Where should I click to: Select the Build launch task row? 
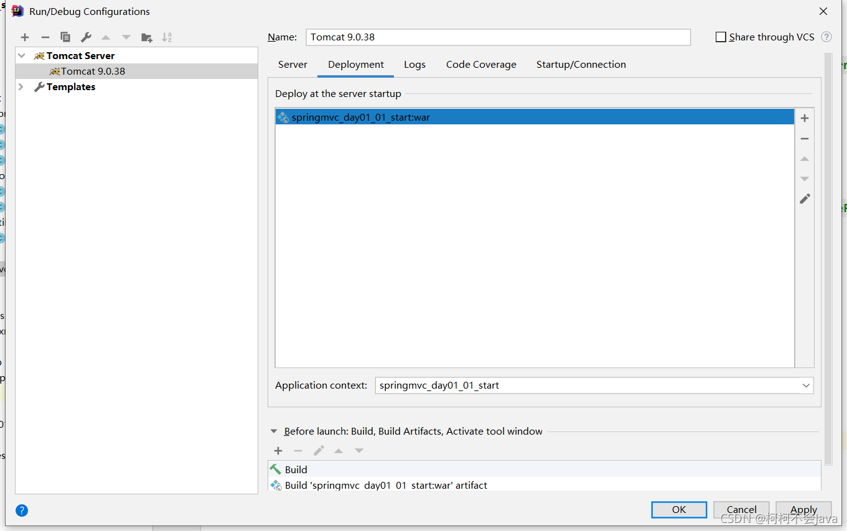[545, 469]
